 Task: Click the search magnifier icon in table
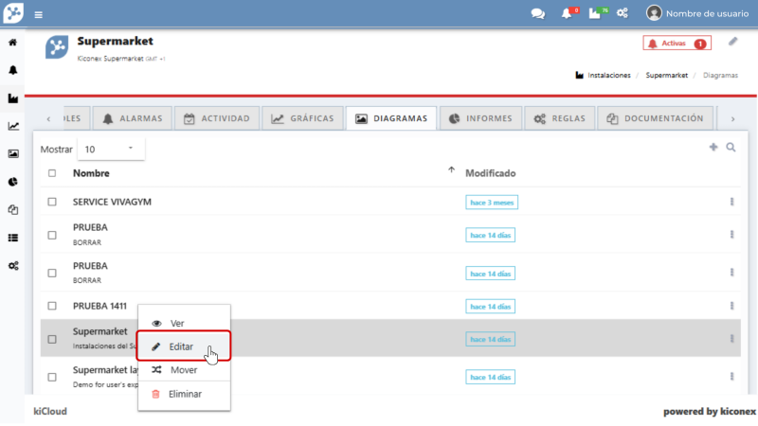click(731, 148)
